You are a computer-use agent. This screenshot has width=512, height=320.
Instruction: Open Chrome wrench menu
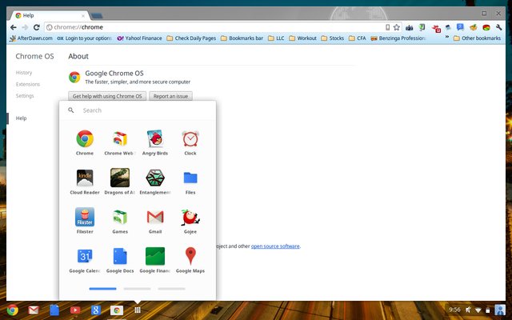pos(498,27)
